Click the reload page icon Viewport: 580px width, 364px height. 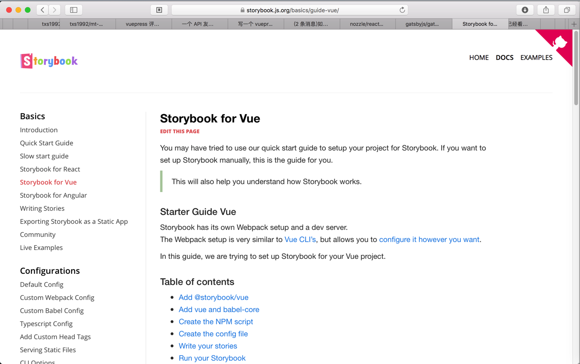tap(402, 10)
